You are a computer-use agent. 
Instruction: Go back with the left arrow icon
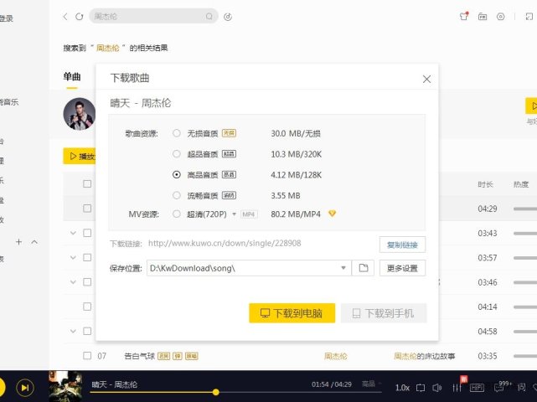point(65,17)
